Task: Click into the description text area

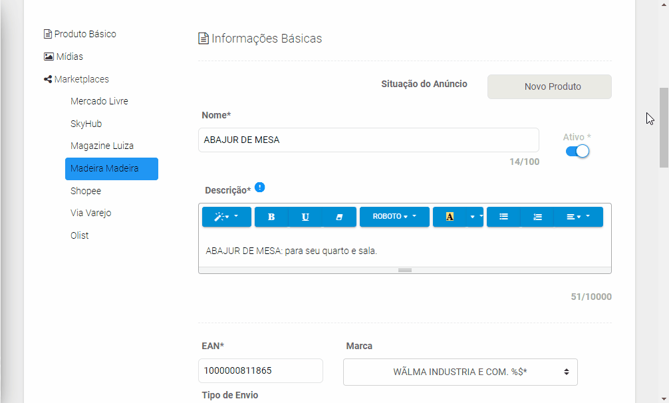Action: coord(405,251)
